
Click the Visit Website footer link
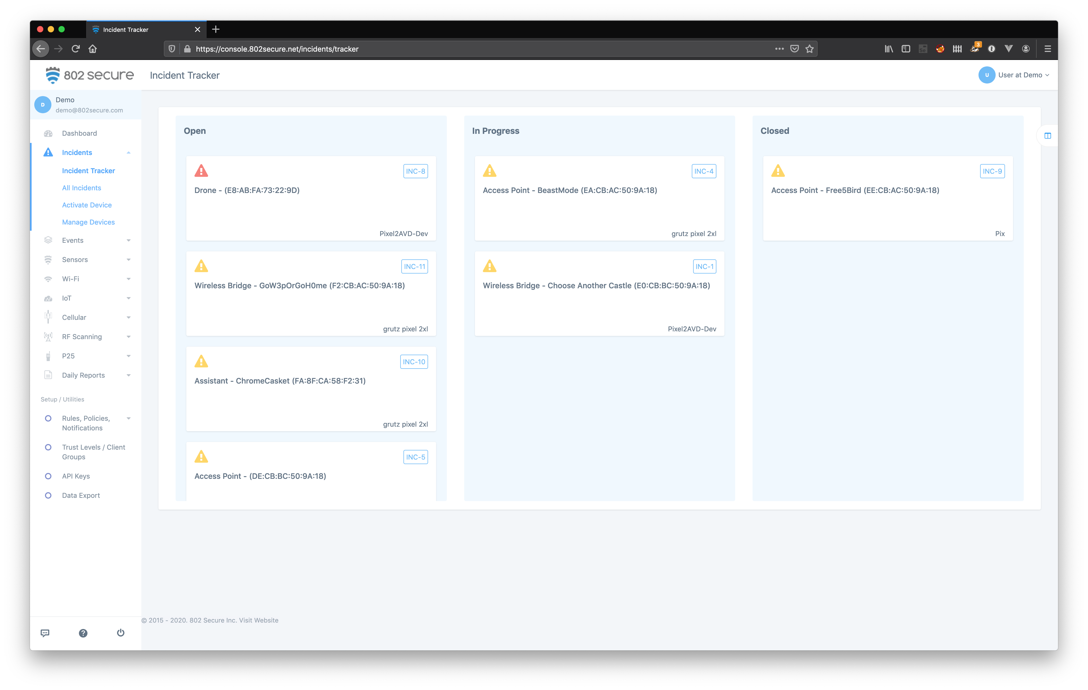258,620
